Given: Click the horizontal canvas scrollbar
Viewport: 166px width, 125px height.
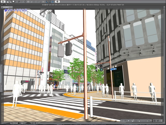Looking at the screenshot, I should pyautogui.click(x=101, y=123).
